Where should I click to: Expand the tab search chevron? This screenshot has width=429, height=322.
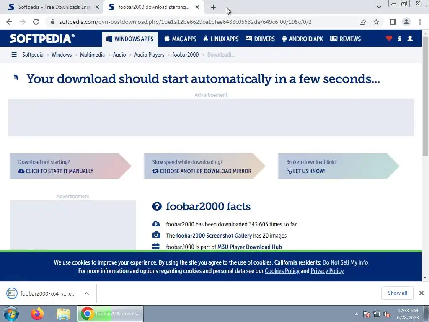click(379, 8)
